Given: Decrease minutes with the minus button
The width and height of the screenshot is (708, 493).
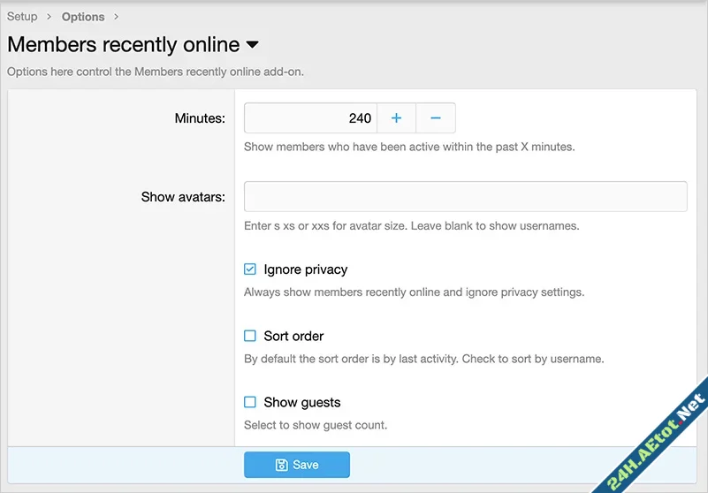Looking at the screenshot, I should click(x=435, y=118).
